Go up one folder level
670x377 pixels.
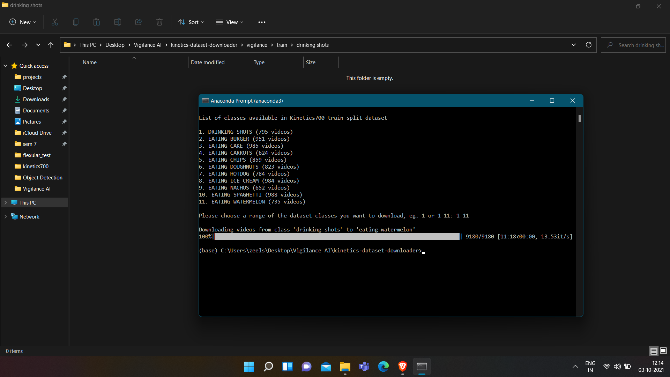tap(51, 45)
